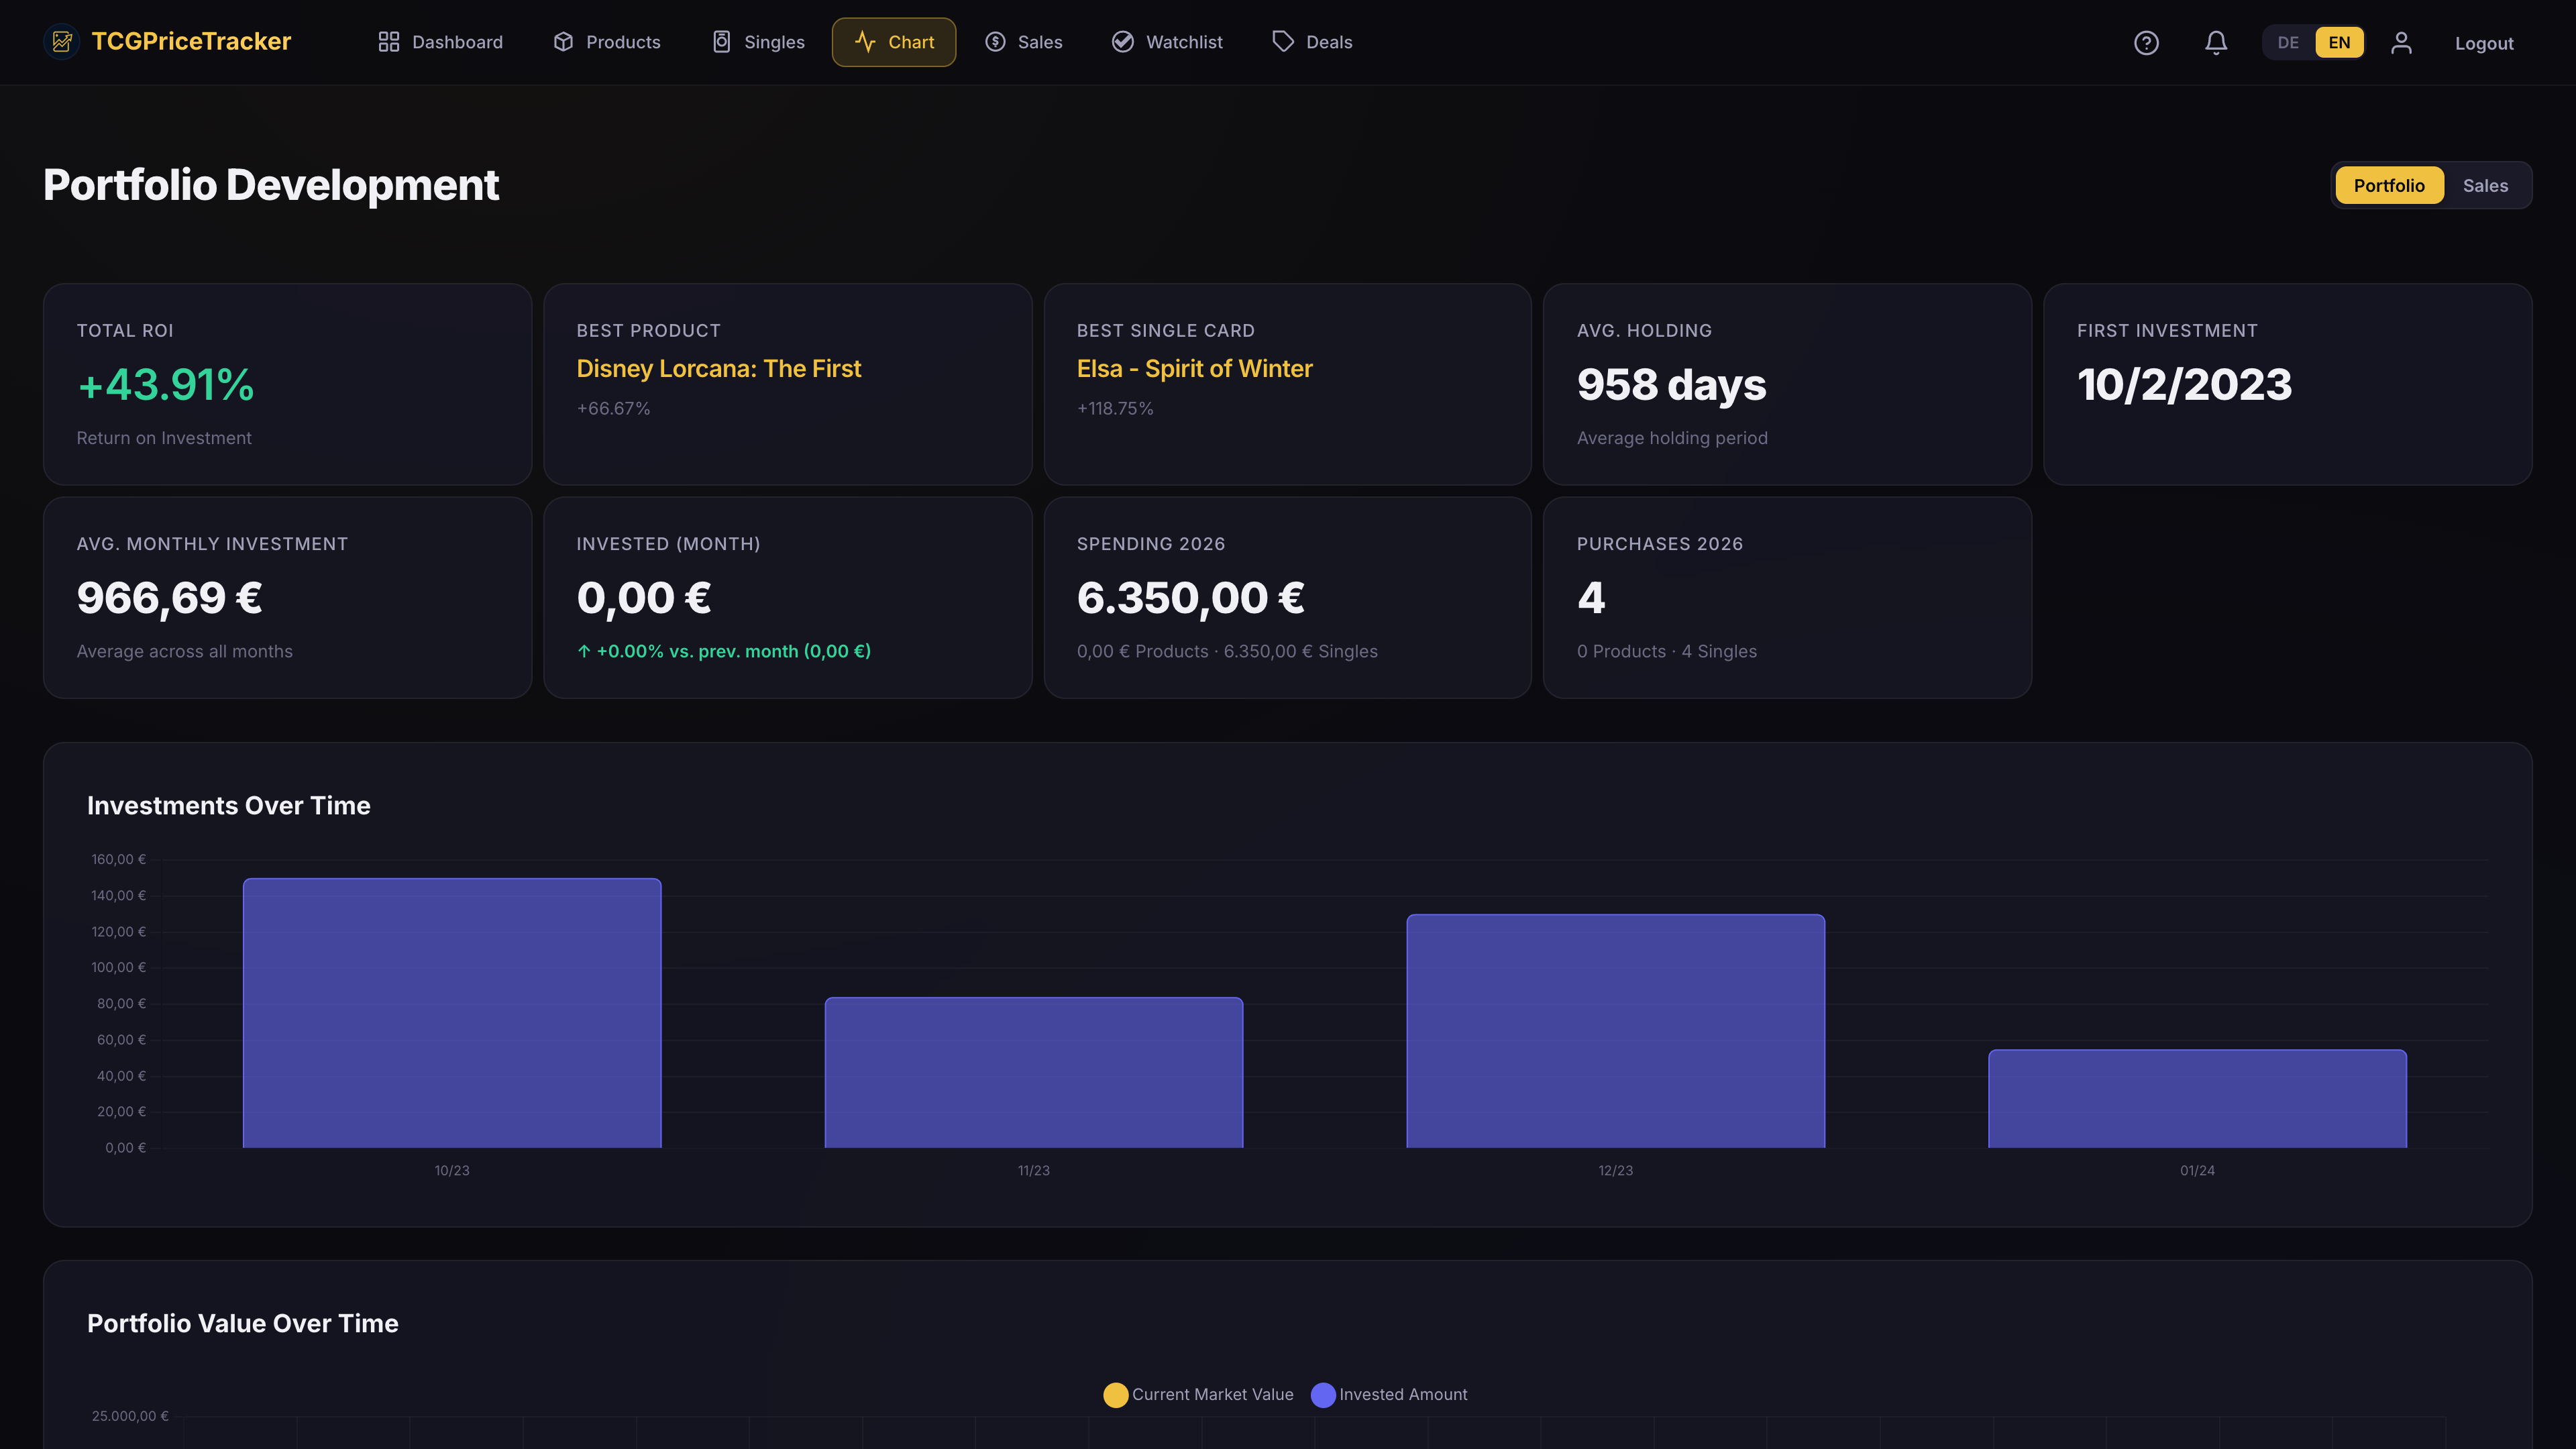Screen dimensions: 2576x1449
Task: Click the Dashboard grid icon
Action: pos(389,42)
